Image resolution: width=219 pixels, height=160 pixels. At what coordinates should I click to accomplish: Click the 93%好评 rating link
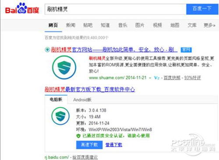[192, 78]
